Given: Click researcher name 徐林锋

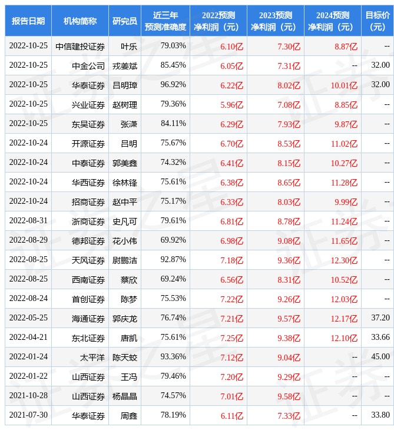Looking at the screenshot, I should coord(125,183).
